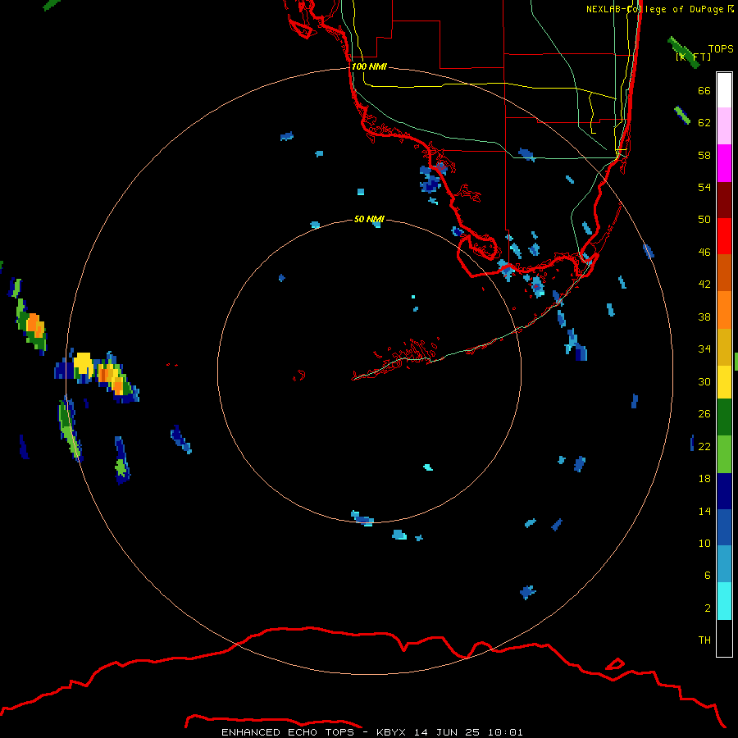738x738 pixels.
Task: Click the '46' legend value
Action: (x=704, y=252)
